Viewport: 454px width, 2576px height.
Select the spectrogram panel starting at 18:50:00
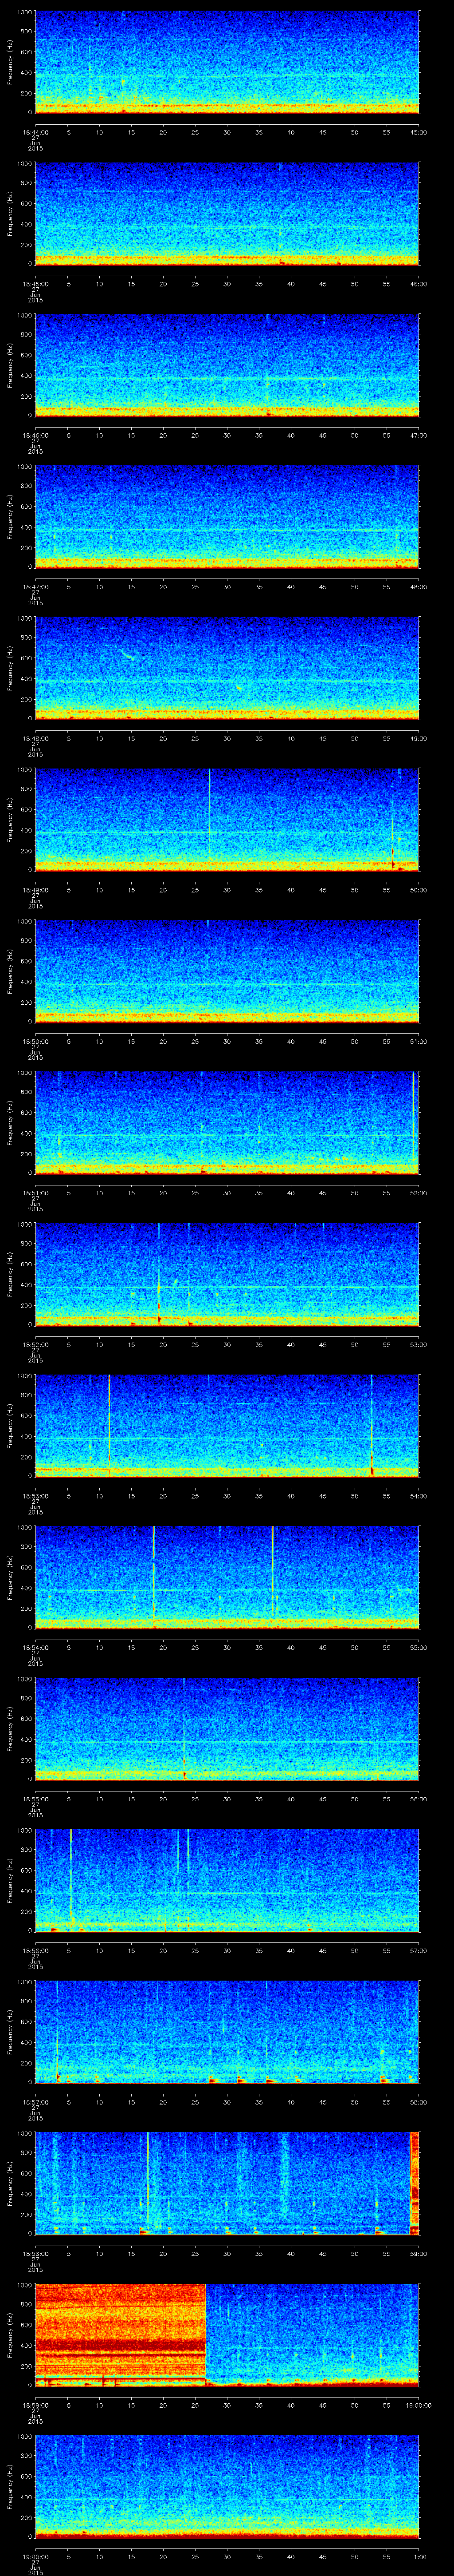tap(227, 971)
